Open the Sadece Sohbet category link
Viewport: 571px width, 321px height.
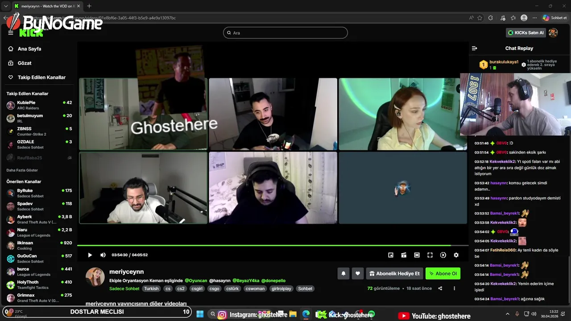coord(124,288)
